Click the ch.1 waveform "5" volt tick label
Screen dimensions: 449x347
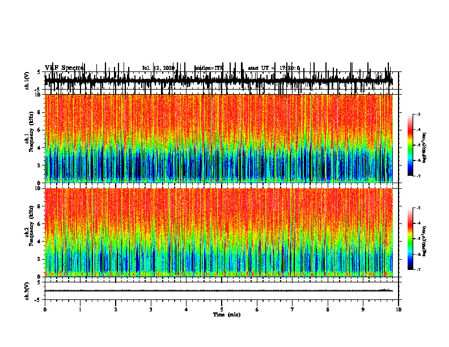pyautogui.click(x=39, y=72)
